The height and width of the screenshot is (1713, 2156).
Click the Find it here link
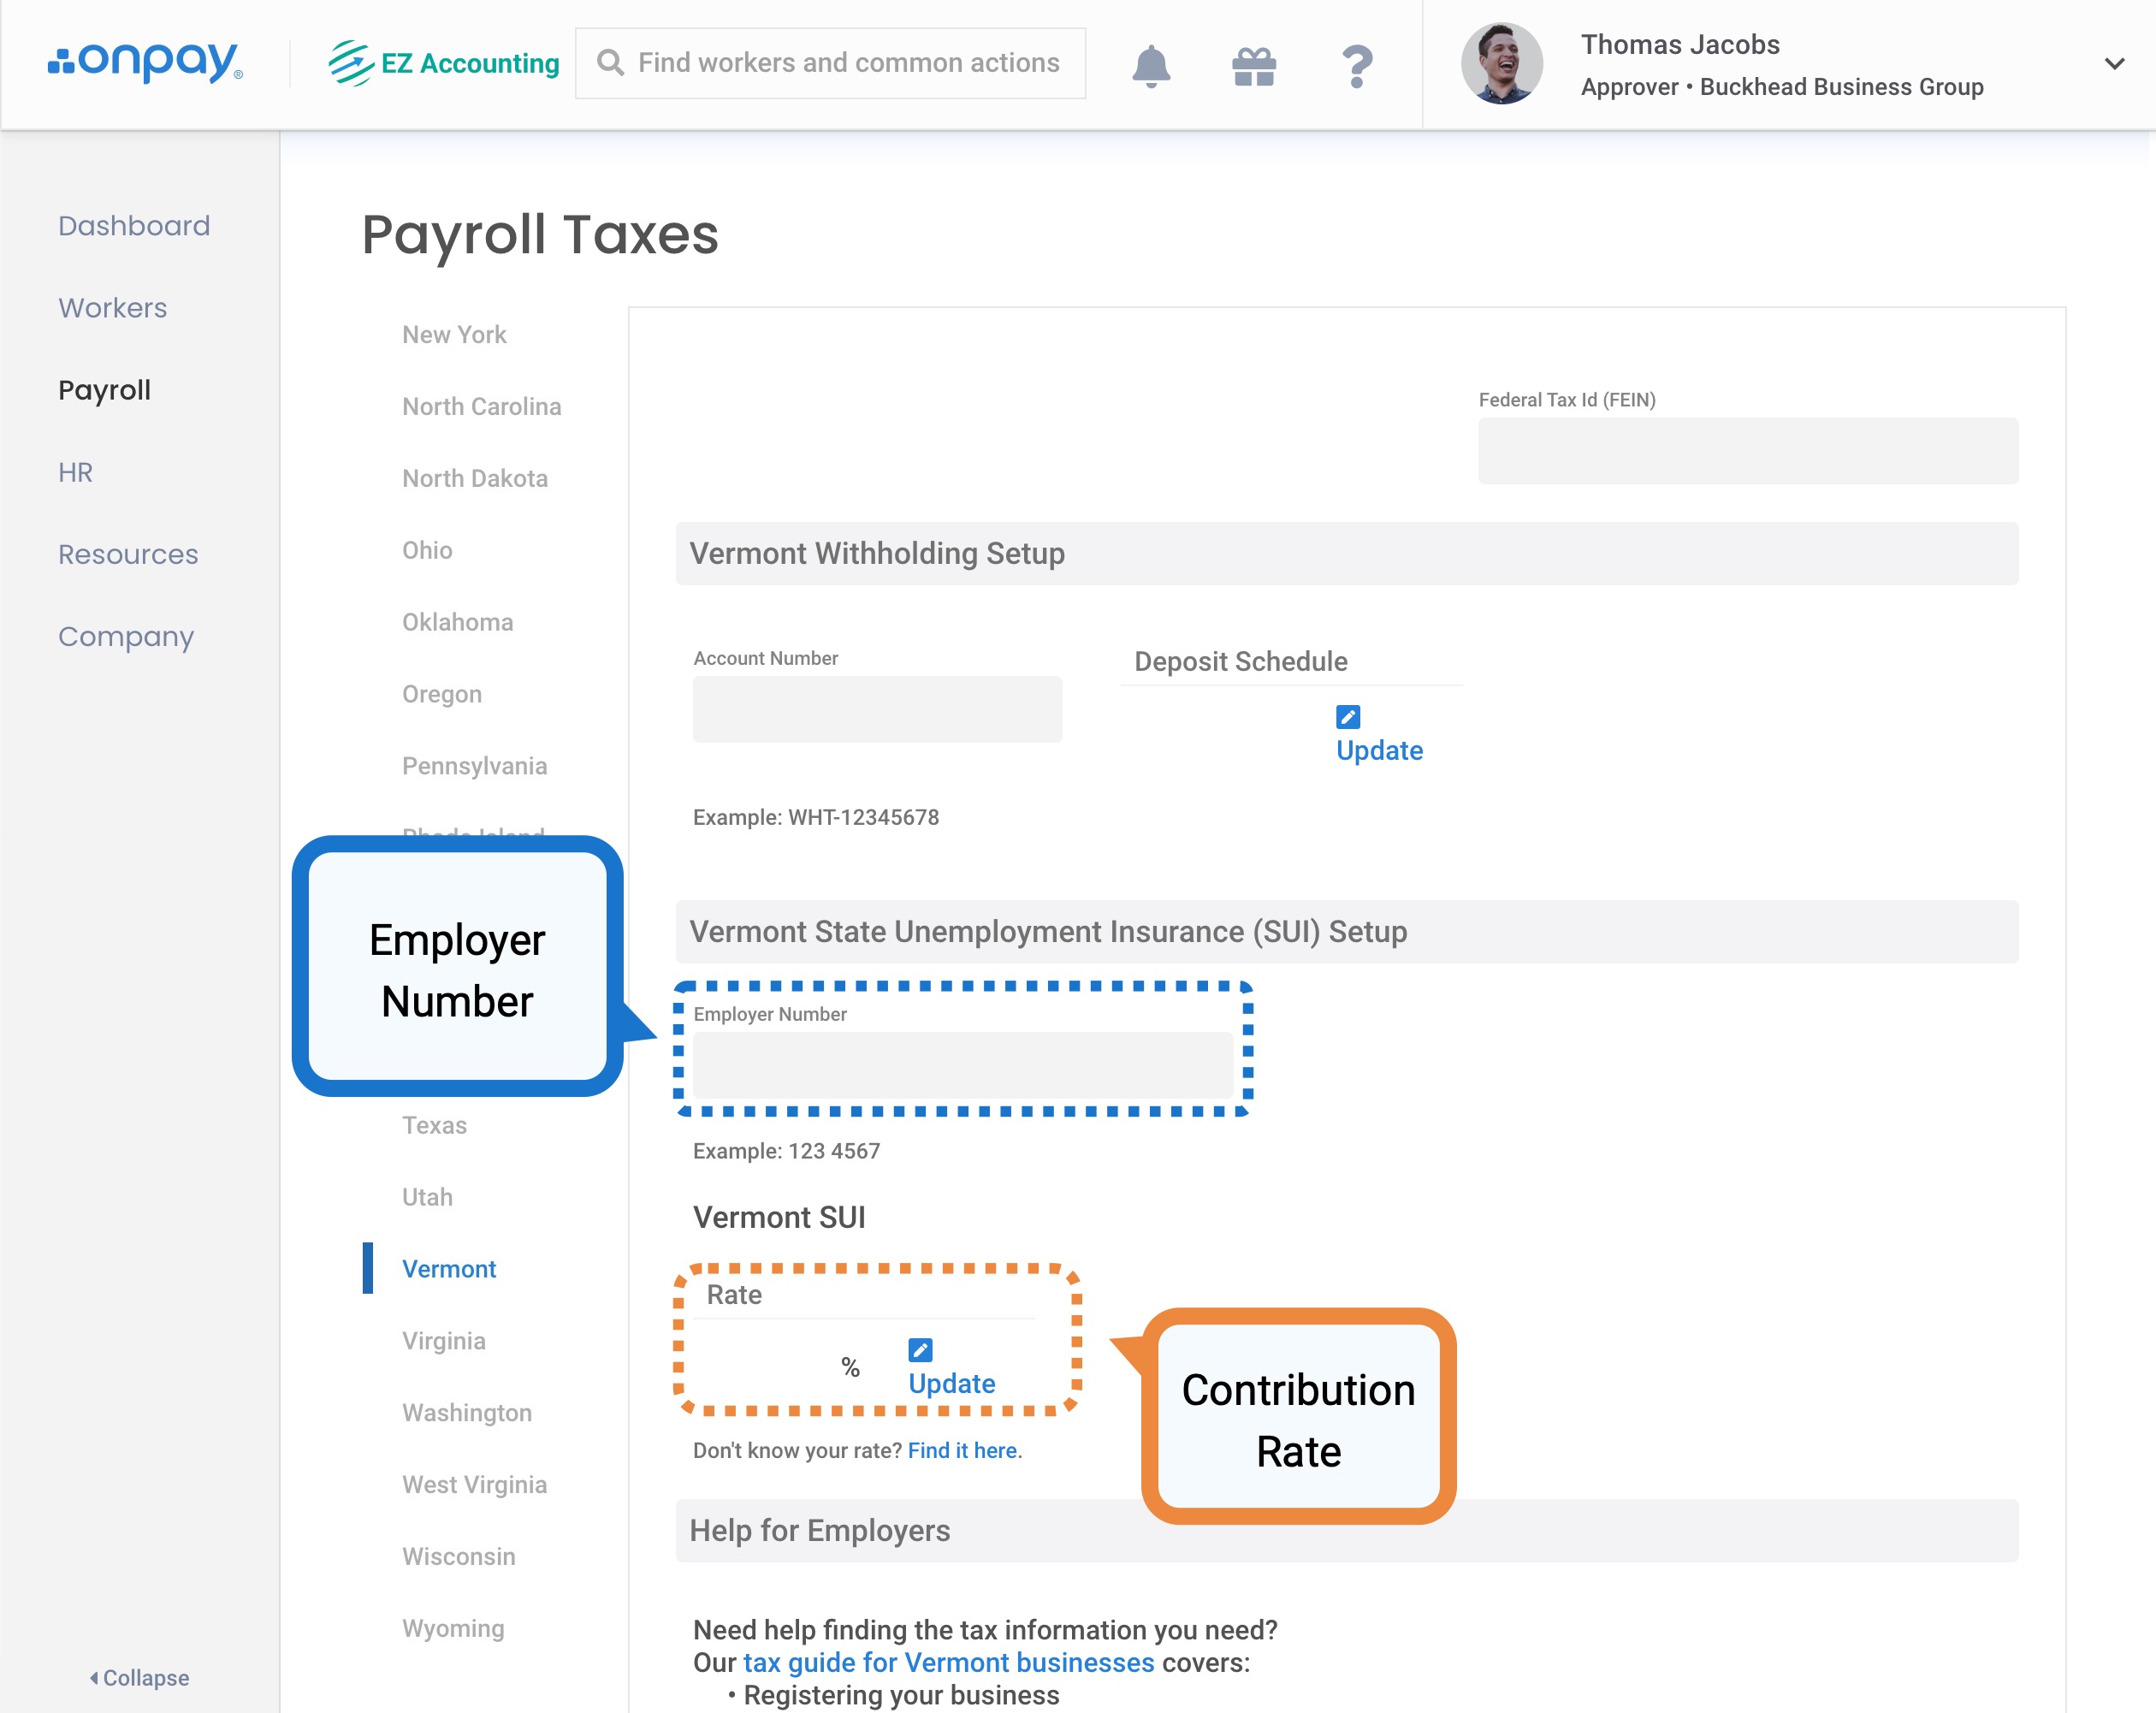[962, 1450]
